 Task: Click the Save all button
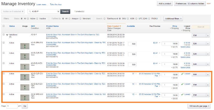pyautogui.click(x=201, y=27)
